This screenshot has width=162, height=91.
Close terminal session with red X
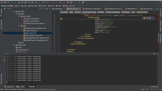4,60
